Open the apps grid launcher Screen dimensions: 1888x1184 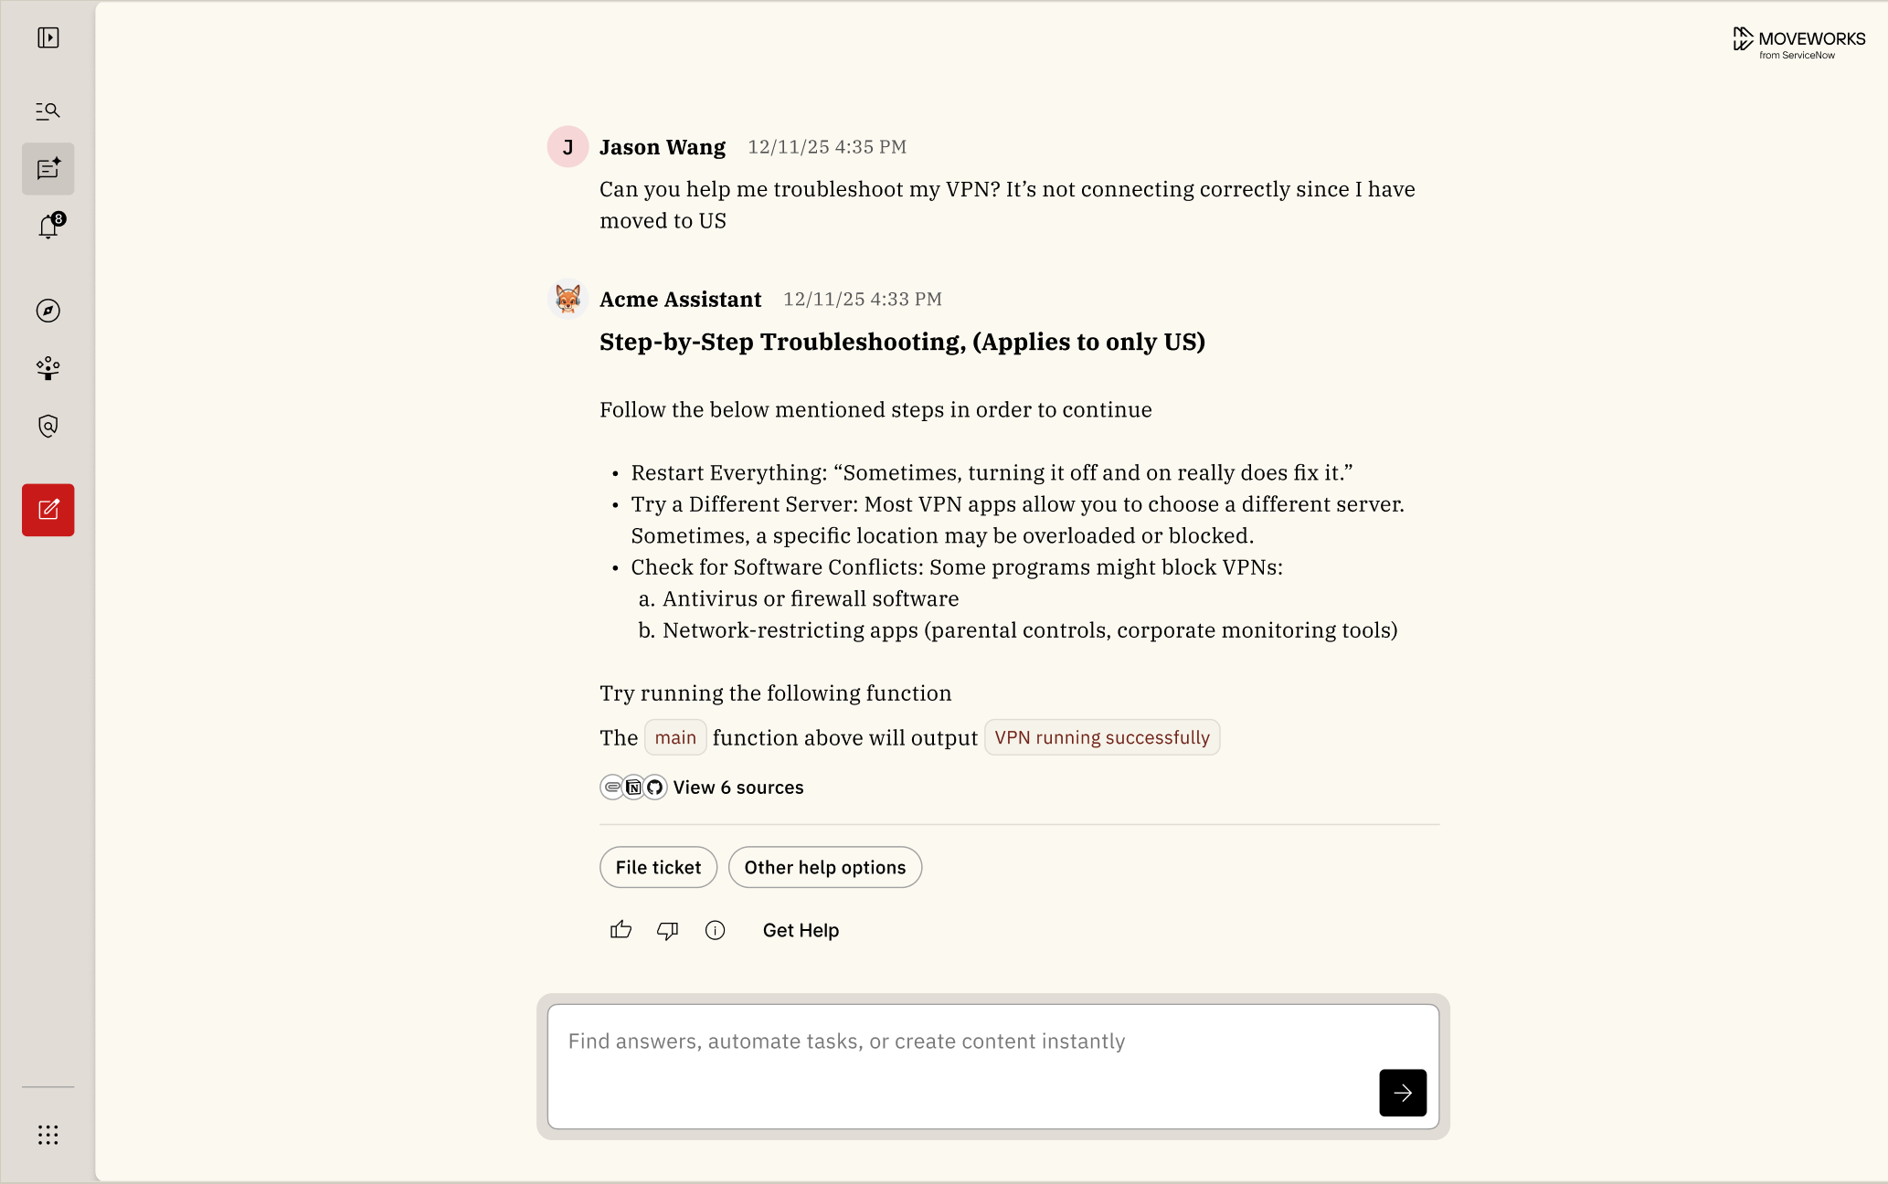pos(48,1135)
